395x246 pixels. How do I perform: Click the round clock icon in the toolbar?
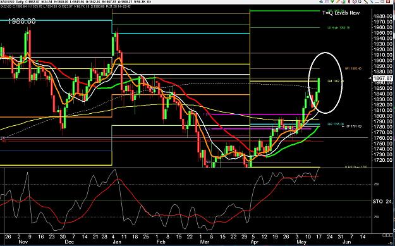click(x=355, y=2)
